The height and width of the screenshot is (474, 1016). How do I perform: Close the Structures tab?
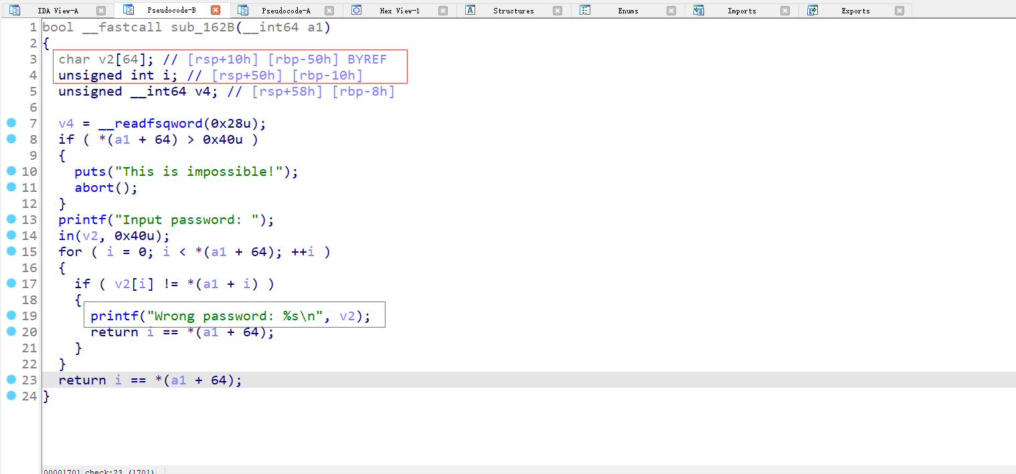point(558,11)
